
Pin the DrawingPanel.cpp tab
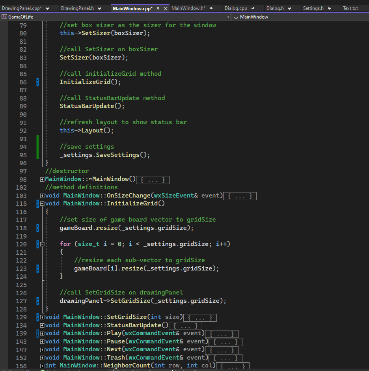click(x=47, y=8)
